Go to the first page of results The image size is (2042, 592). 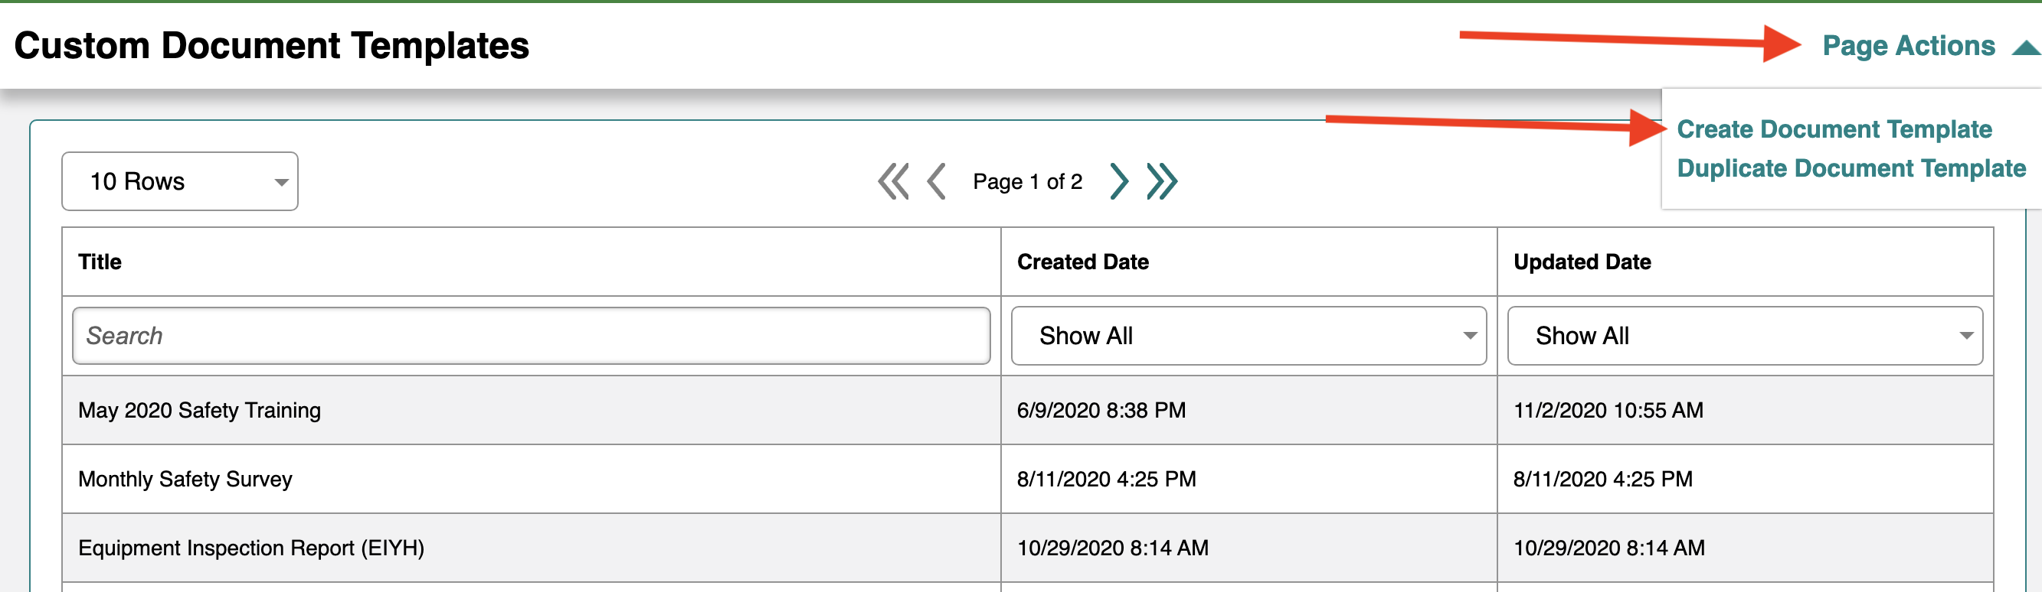[x=892, y=181]
